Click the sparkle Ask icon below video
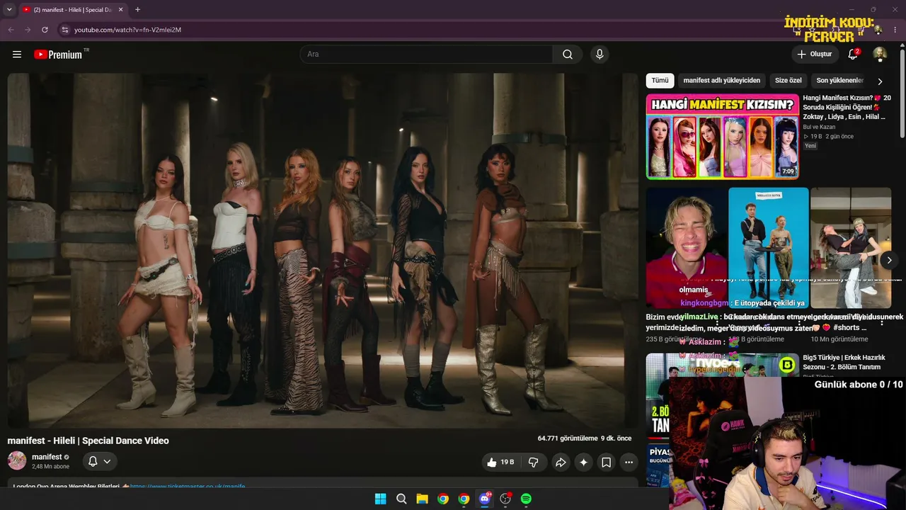This screenshot has width=906, height=510. (583, 463)
